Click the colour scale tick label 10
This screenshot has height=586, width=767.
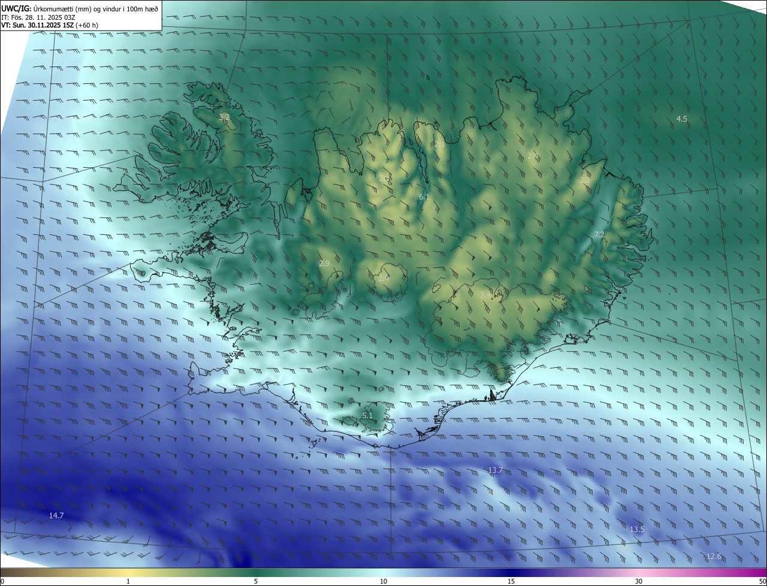click(x=383, y=581)
